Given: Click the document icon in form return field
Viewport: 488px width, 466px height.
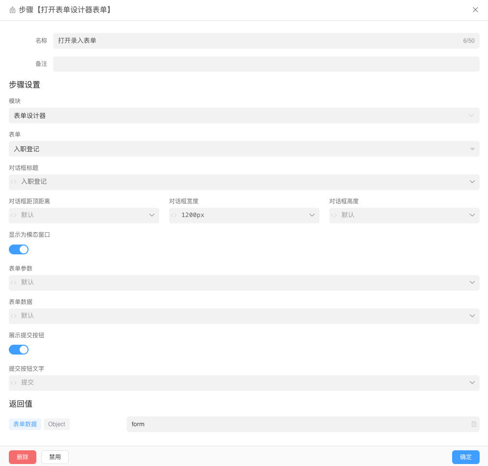Looking at the screenshot, I should click(474, 424).
